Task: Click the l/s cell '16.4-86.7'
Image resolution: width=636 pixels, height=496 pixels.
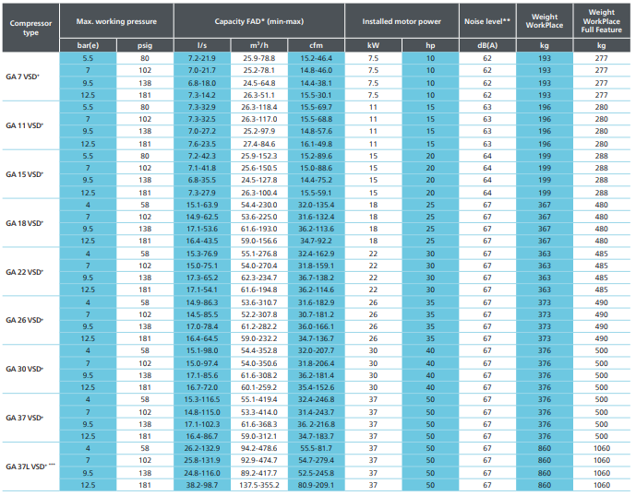Action: (x=202, y=436)
